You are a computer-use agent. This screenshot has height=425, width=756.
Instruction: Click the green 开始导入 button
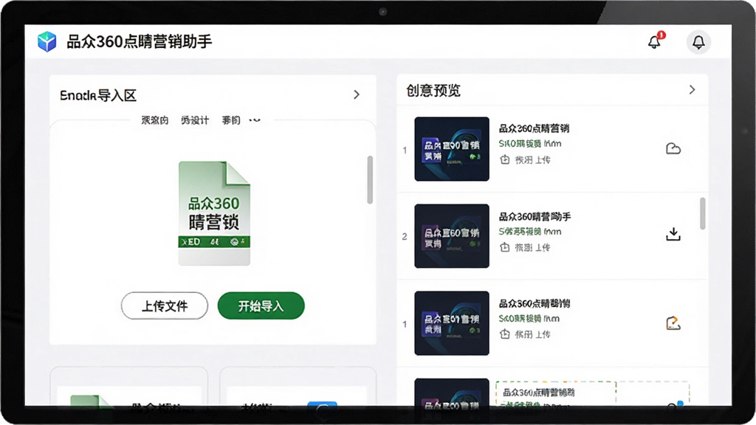coord(261,305)
